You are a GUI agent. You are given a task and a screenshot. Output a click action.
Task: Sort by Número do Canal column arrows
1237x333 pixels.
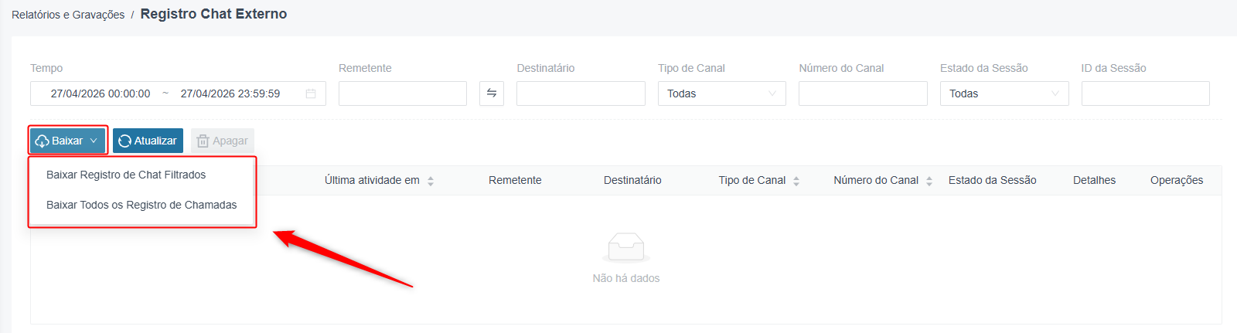[x=929, y=181]
